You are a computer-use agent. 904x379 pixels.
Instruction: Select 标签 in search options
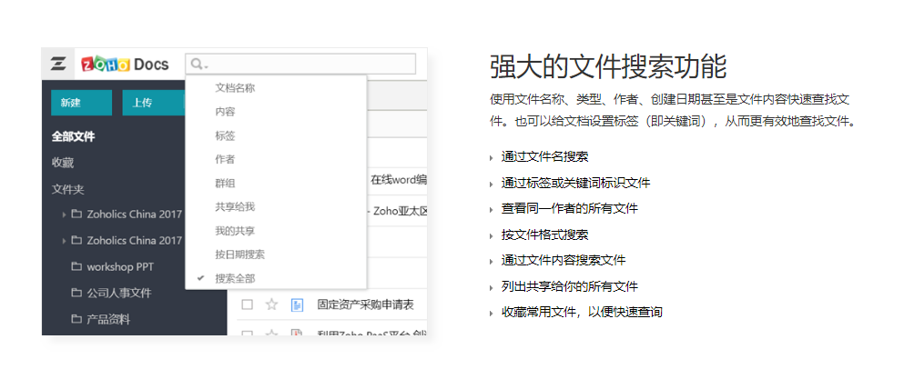(225, 136)
